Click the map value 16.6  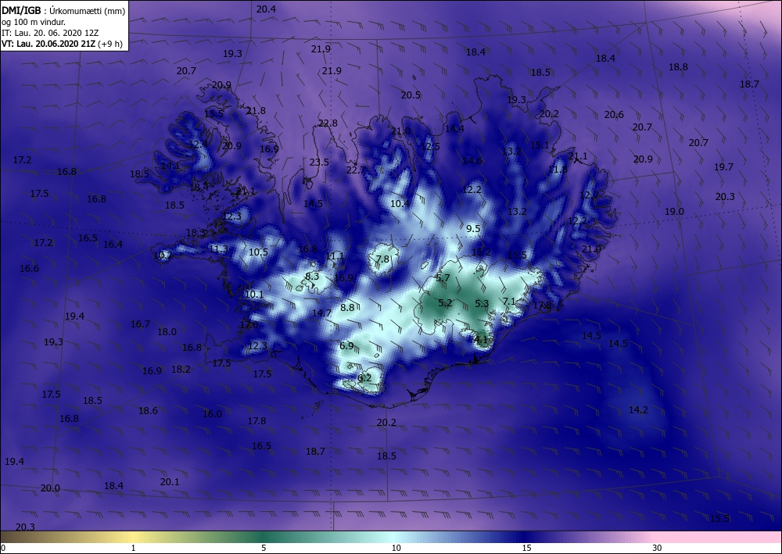(29, 269)
